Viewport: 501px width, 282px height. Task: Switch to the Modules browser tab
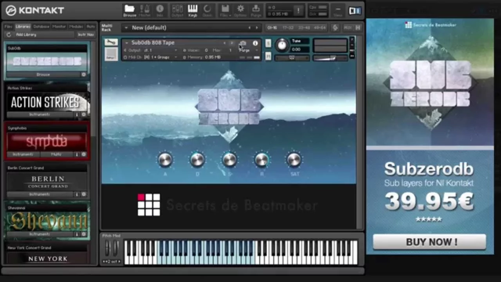pyautogui.click(x=76, y=27)
